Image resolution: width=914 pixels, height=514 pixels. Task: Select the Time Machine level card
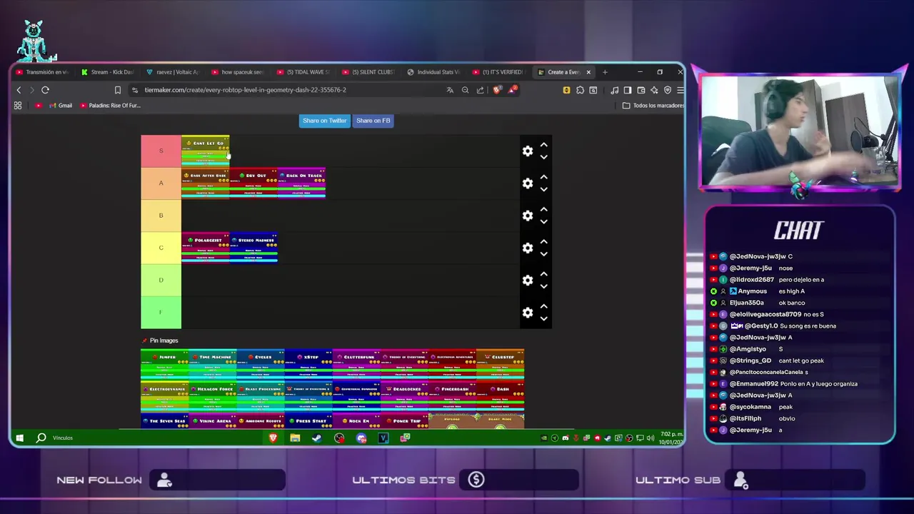tap(213, 364)
